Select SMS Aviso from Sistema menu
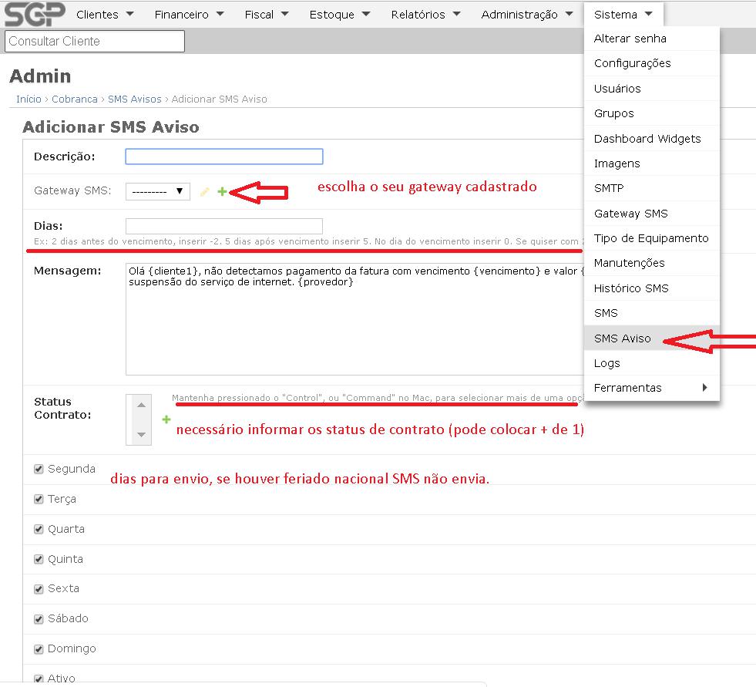Image resolution: width=756 pixels, height=687 pixels. (x=623, y=338)
